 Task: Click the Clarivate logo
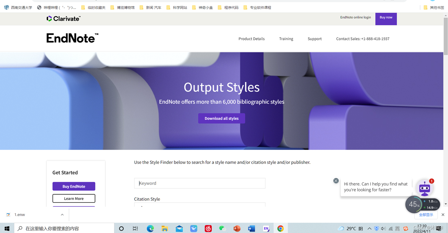(x=64, y=19)
